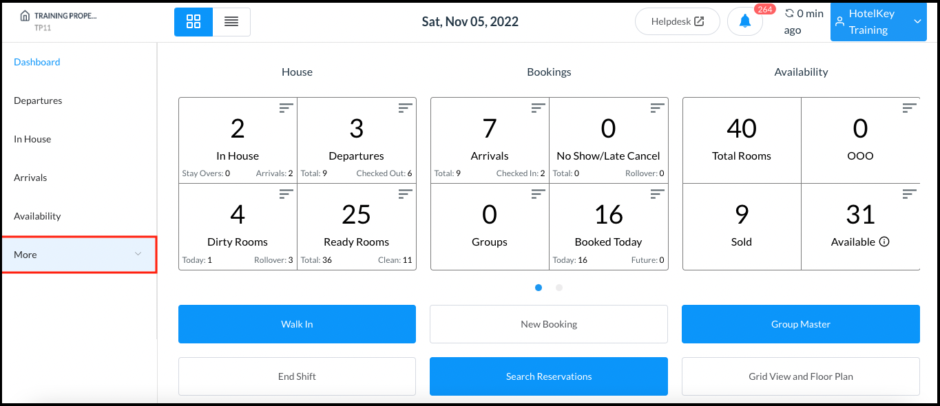Select Departures in the sidebar
Screen dimensions: 940x406
(38, 100)
